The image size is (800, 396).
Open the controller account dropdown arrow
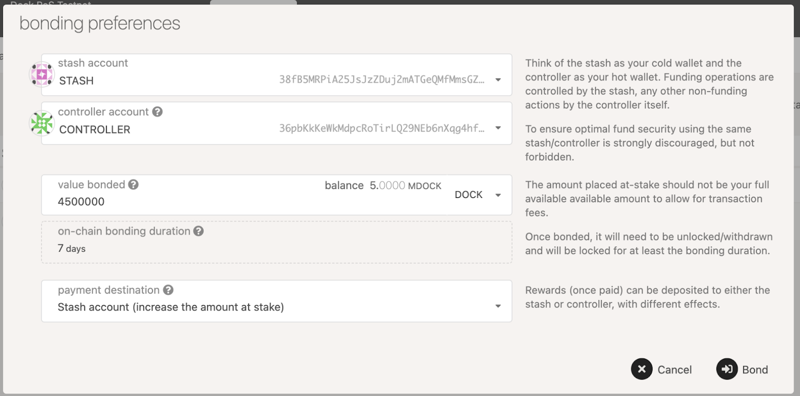point(498,128)
